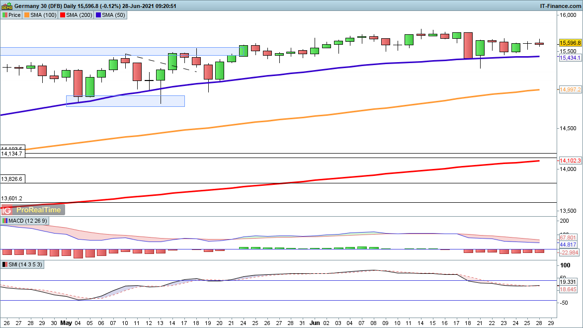Open MACD (12 26 9) settings label
The width and height of the screenshot is (583, 328).
pos(27,221)
